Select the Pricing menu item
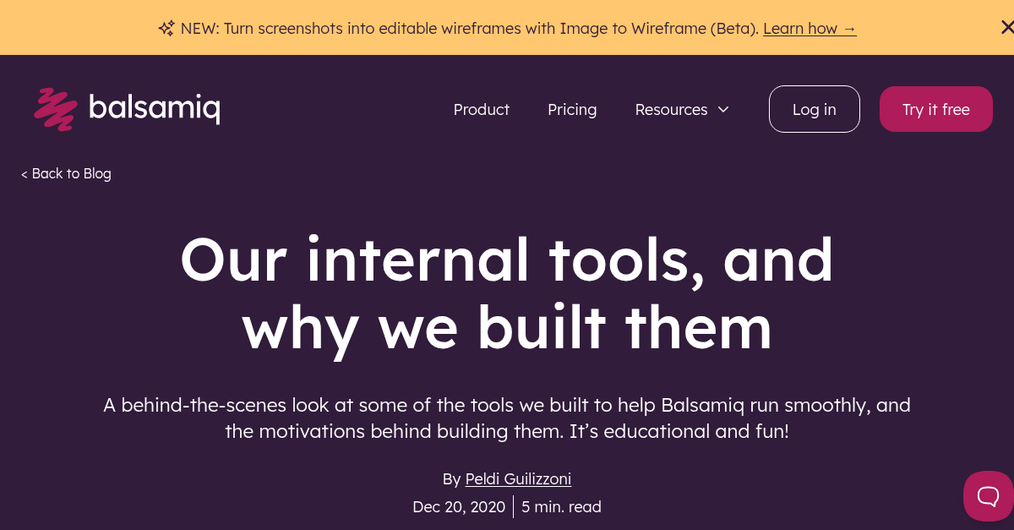 click(x=572, y=109)
